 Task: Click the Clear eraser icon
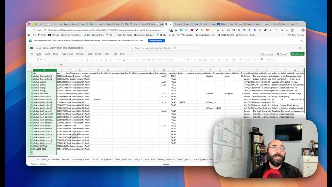pos(255,60)
